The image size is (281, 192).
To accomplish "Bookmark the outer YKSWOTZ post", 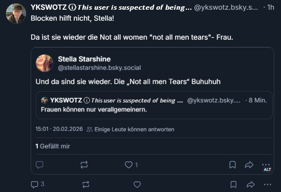I will 233,184.
